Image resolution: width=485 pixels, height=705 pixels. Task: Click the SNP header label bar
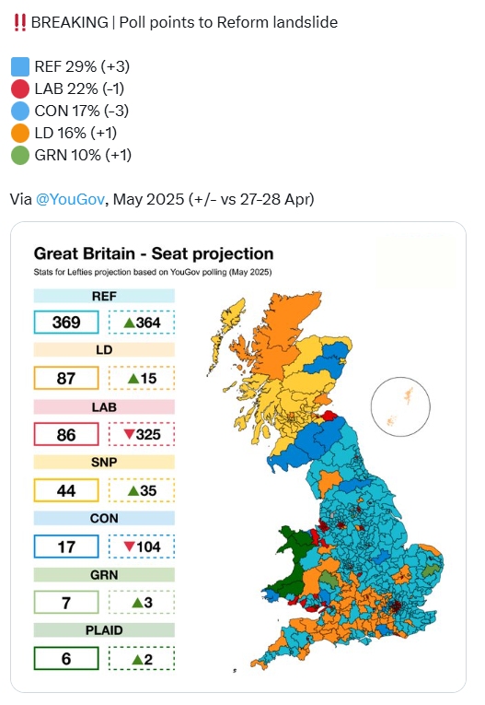104,463
